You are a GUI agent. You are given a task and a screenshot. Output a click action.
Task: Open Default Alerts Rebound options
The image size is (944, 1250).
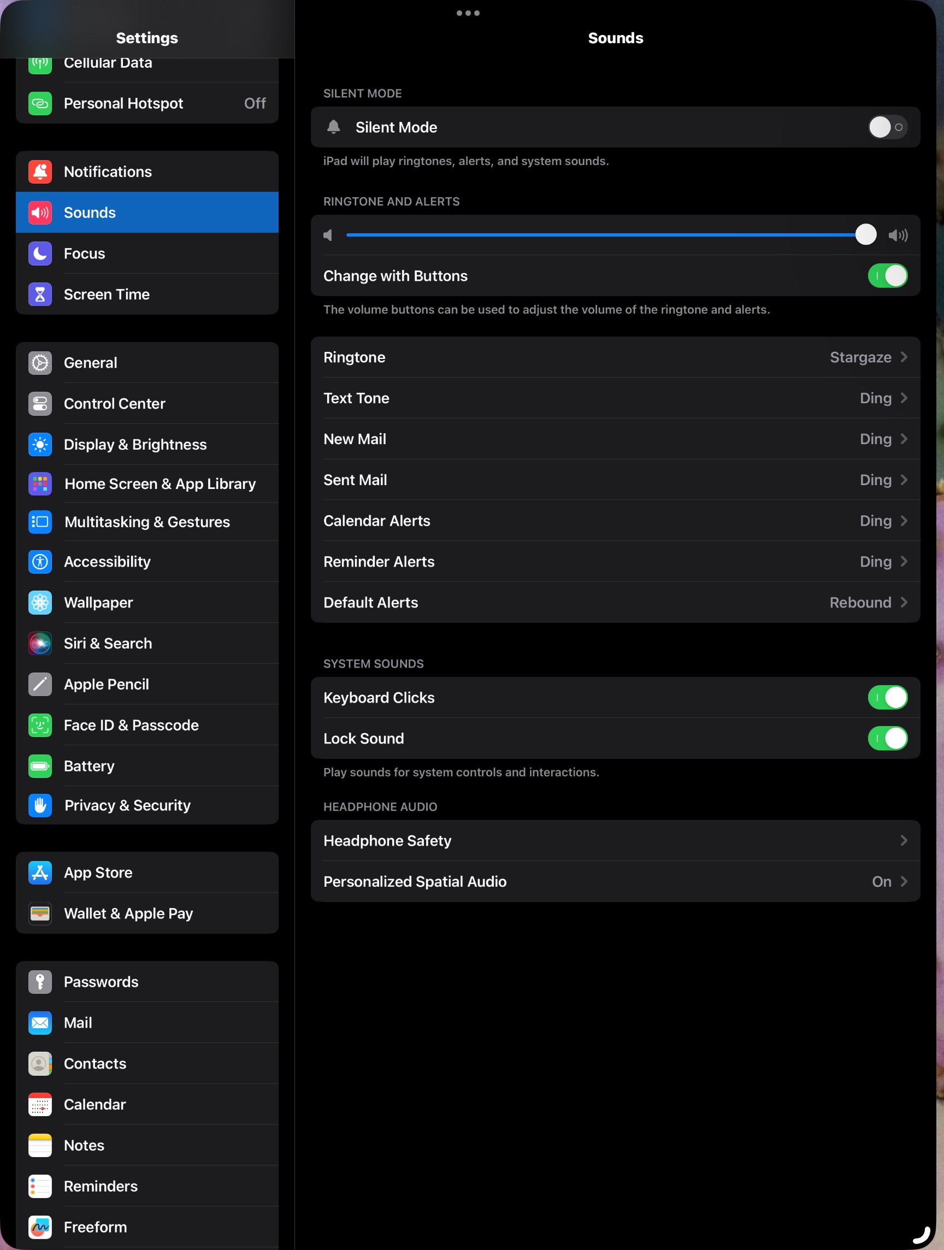616,603
